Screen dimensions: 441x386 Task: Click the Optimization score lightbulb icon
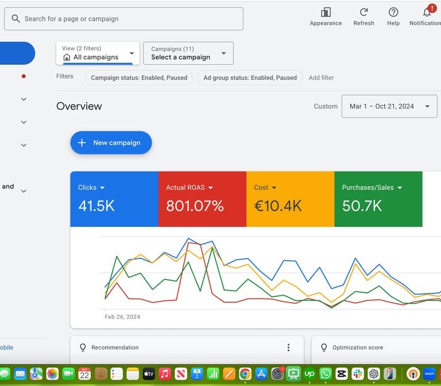pos(324,348)
